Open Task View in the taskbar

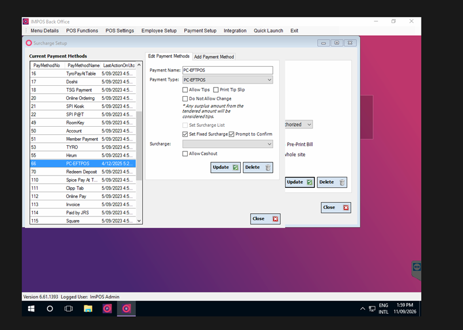69,309
